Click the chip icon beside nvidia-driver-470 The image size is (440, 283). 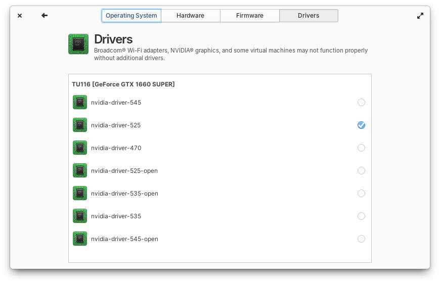(x=80, y=148)
